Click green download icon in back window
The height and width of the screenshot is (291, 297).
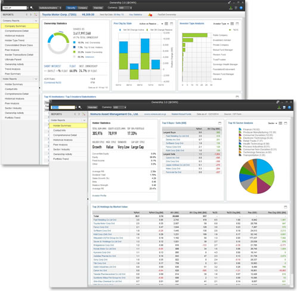231,8
